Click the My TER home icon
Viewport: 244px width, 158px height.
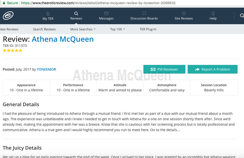pyautogui.click(x=48, y=13)
